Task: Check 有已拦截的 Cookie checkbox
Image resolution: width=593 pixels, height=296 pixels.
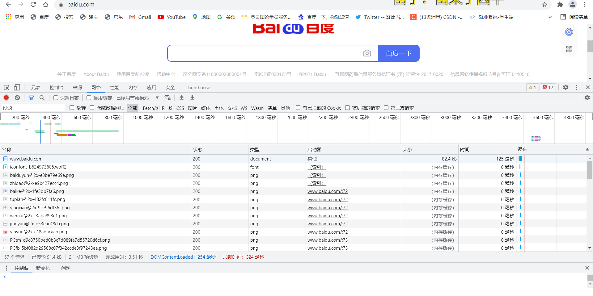Action: (x=298, y=108)
